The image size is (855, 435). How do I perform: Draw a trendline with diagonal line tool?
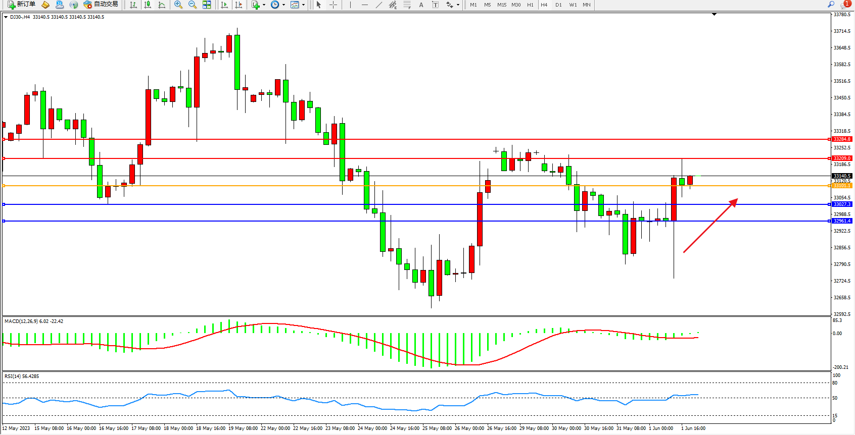(379, 5)
